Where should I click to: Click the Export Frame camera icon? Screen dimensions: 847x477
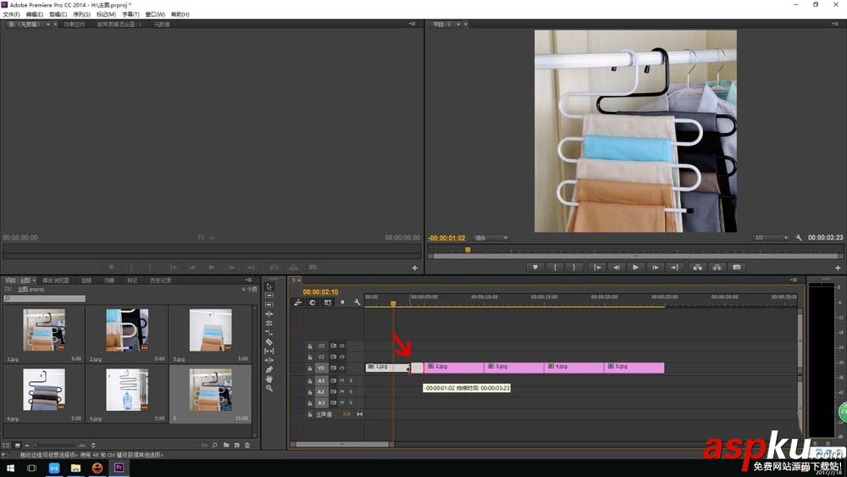point(737,267)
